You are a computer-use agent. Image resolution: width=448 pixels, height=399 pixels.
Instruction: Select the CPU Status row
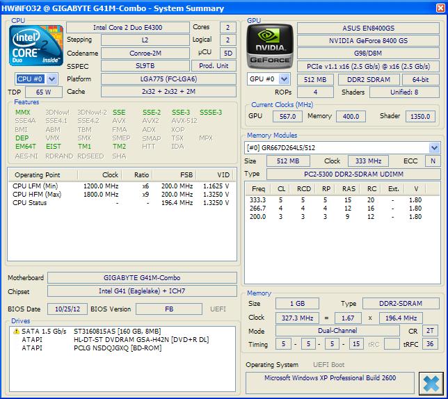point(122,203)
